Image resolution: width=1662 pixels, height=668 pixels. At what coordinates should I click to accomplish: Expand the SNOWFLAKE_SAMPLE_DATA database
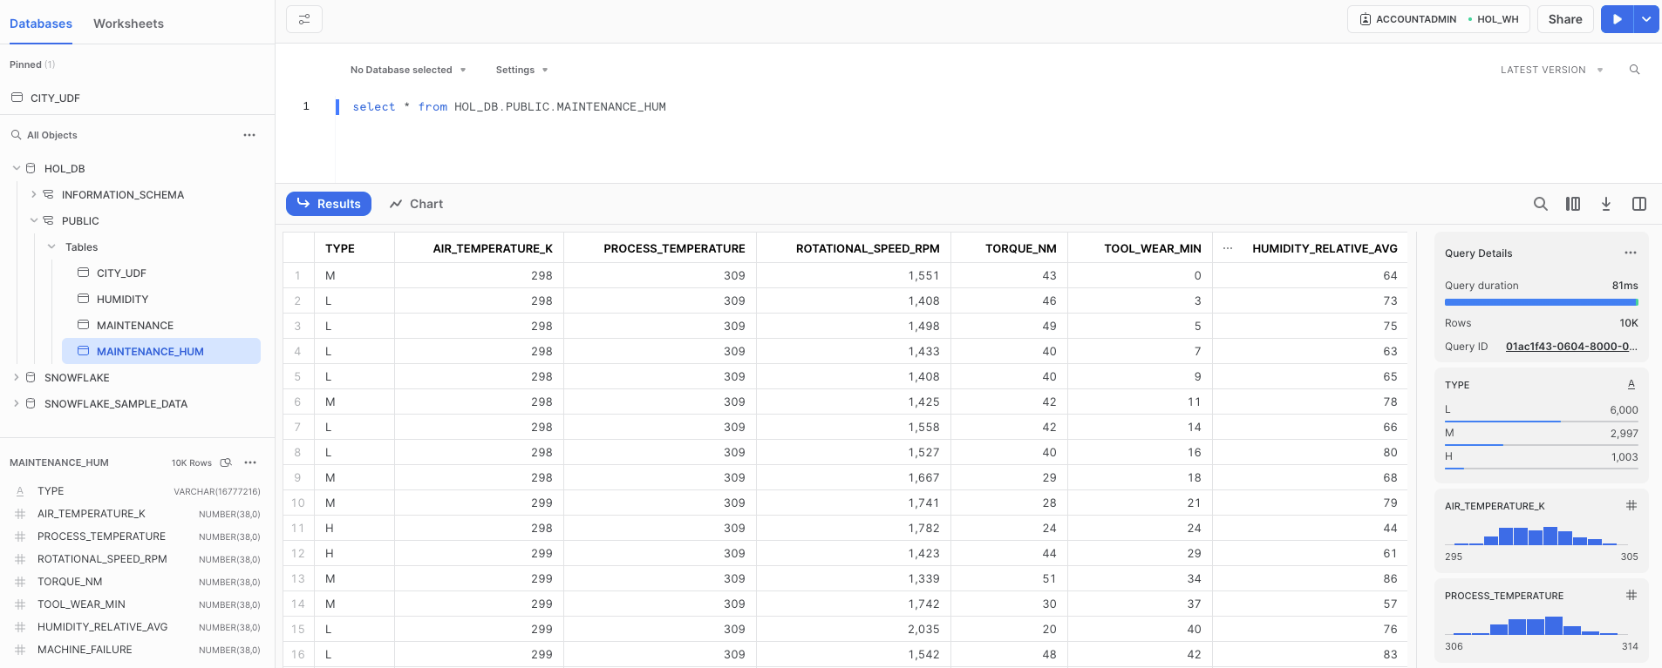17,403
